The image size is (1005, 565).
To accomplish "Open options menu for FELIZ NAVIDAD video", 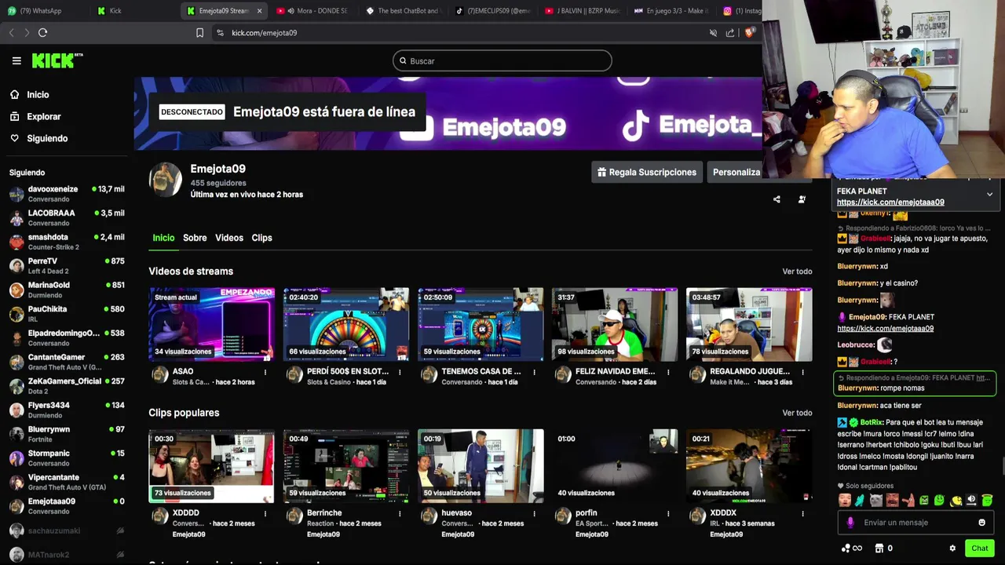I will (668, 372).
